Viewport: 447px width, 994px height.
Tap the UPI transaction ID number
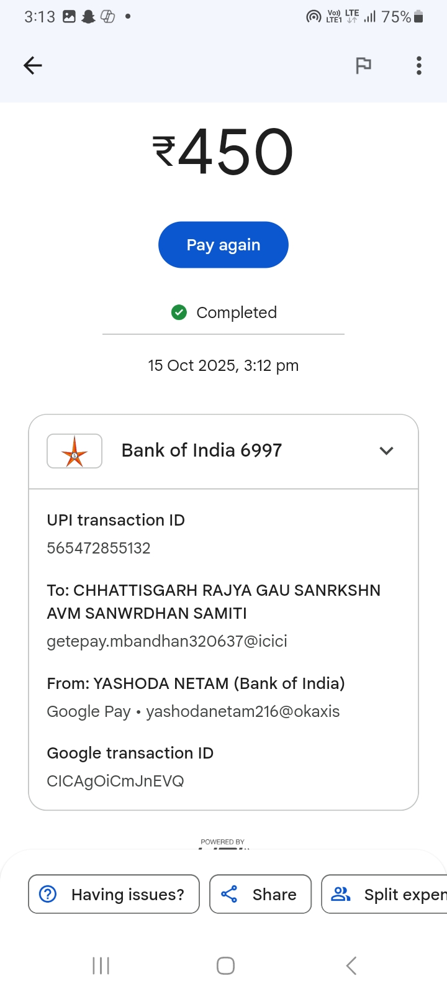[x=99, y=548]
